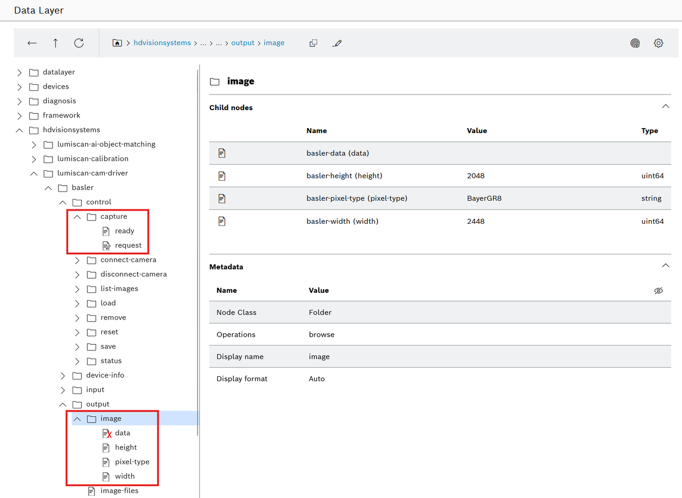The height and width of the screenshot is (498, 682).
Task: Click basler-height row file icon
Action: click(x=222, y=176)
